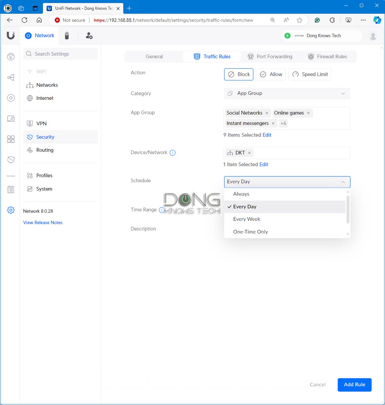Click the Not secure warning badge

click(70, 20)
